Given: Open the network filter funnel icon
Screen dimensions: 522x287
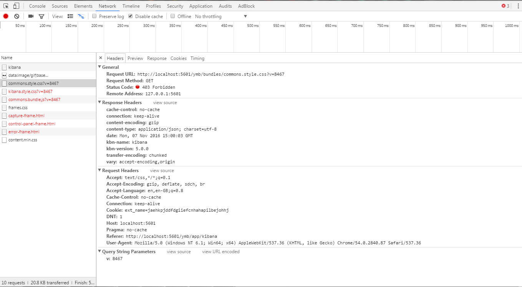Looking at the screenshot, I should coord(41,17).
